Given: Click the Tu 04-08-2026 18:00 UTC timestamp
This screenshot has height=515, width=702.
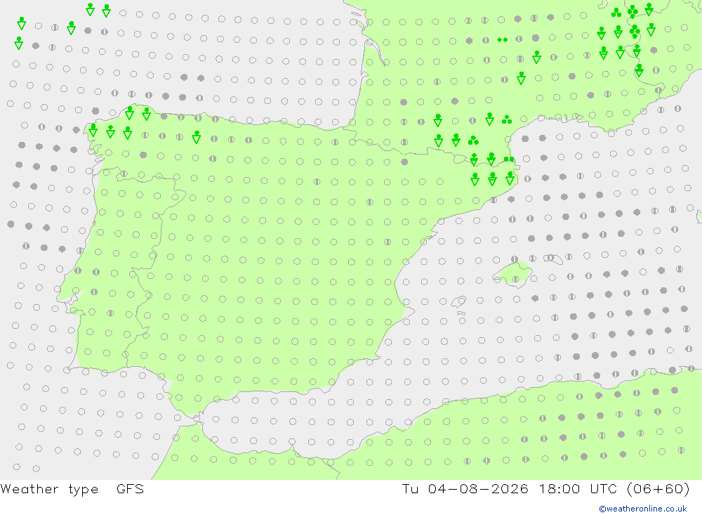Looking at the screenshot, I should coord(512,488).
